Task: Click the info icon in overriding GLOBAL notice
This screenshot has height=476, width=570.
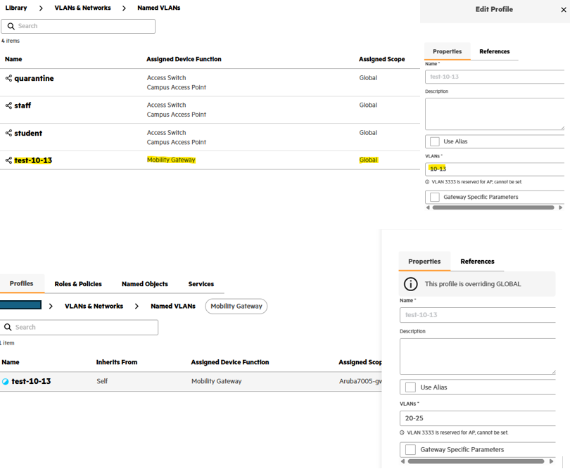Action: coord(411,283)
